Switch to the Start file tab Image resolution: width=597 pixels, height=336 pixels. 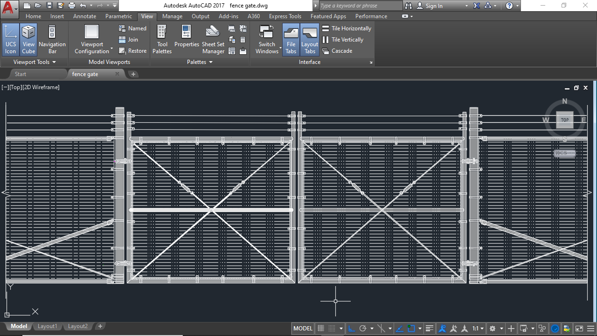click(x=21, y=74)
